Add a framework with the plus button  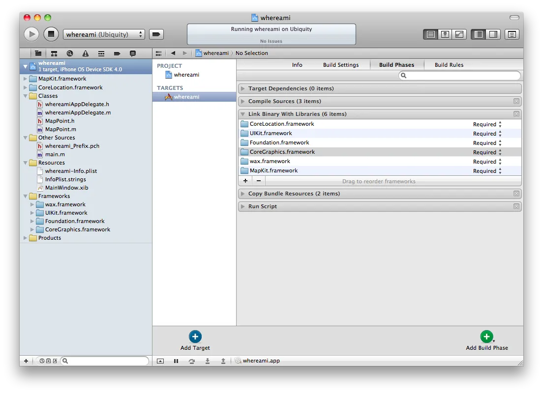click(x=245, y=181)
